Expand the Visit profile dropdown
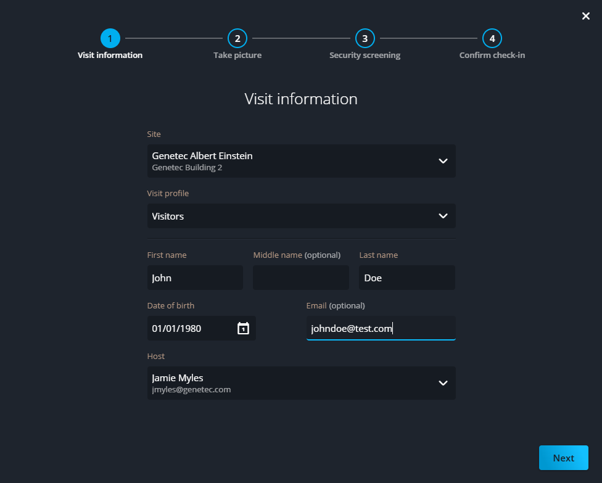Screen dimensions: 602x483 pos(443,216)
